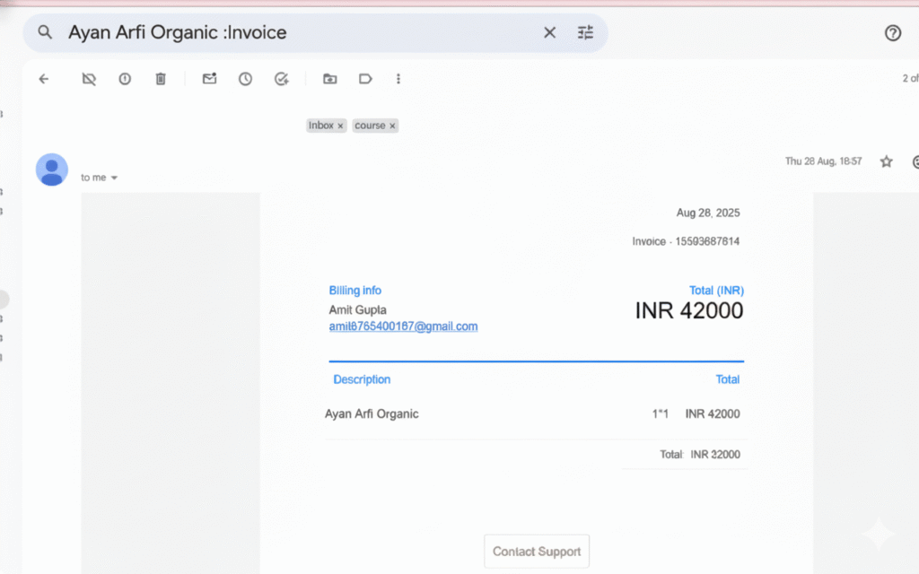Go back to the search results
Screen dimensions: 919x574
(44, 79)
